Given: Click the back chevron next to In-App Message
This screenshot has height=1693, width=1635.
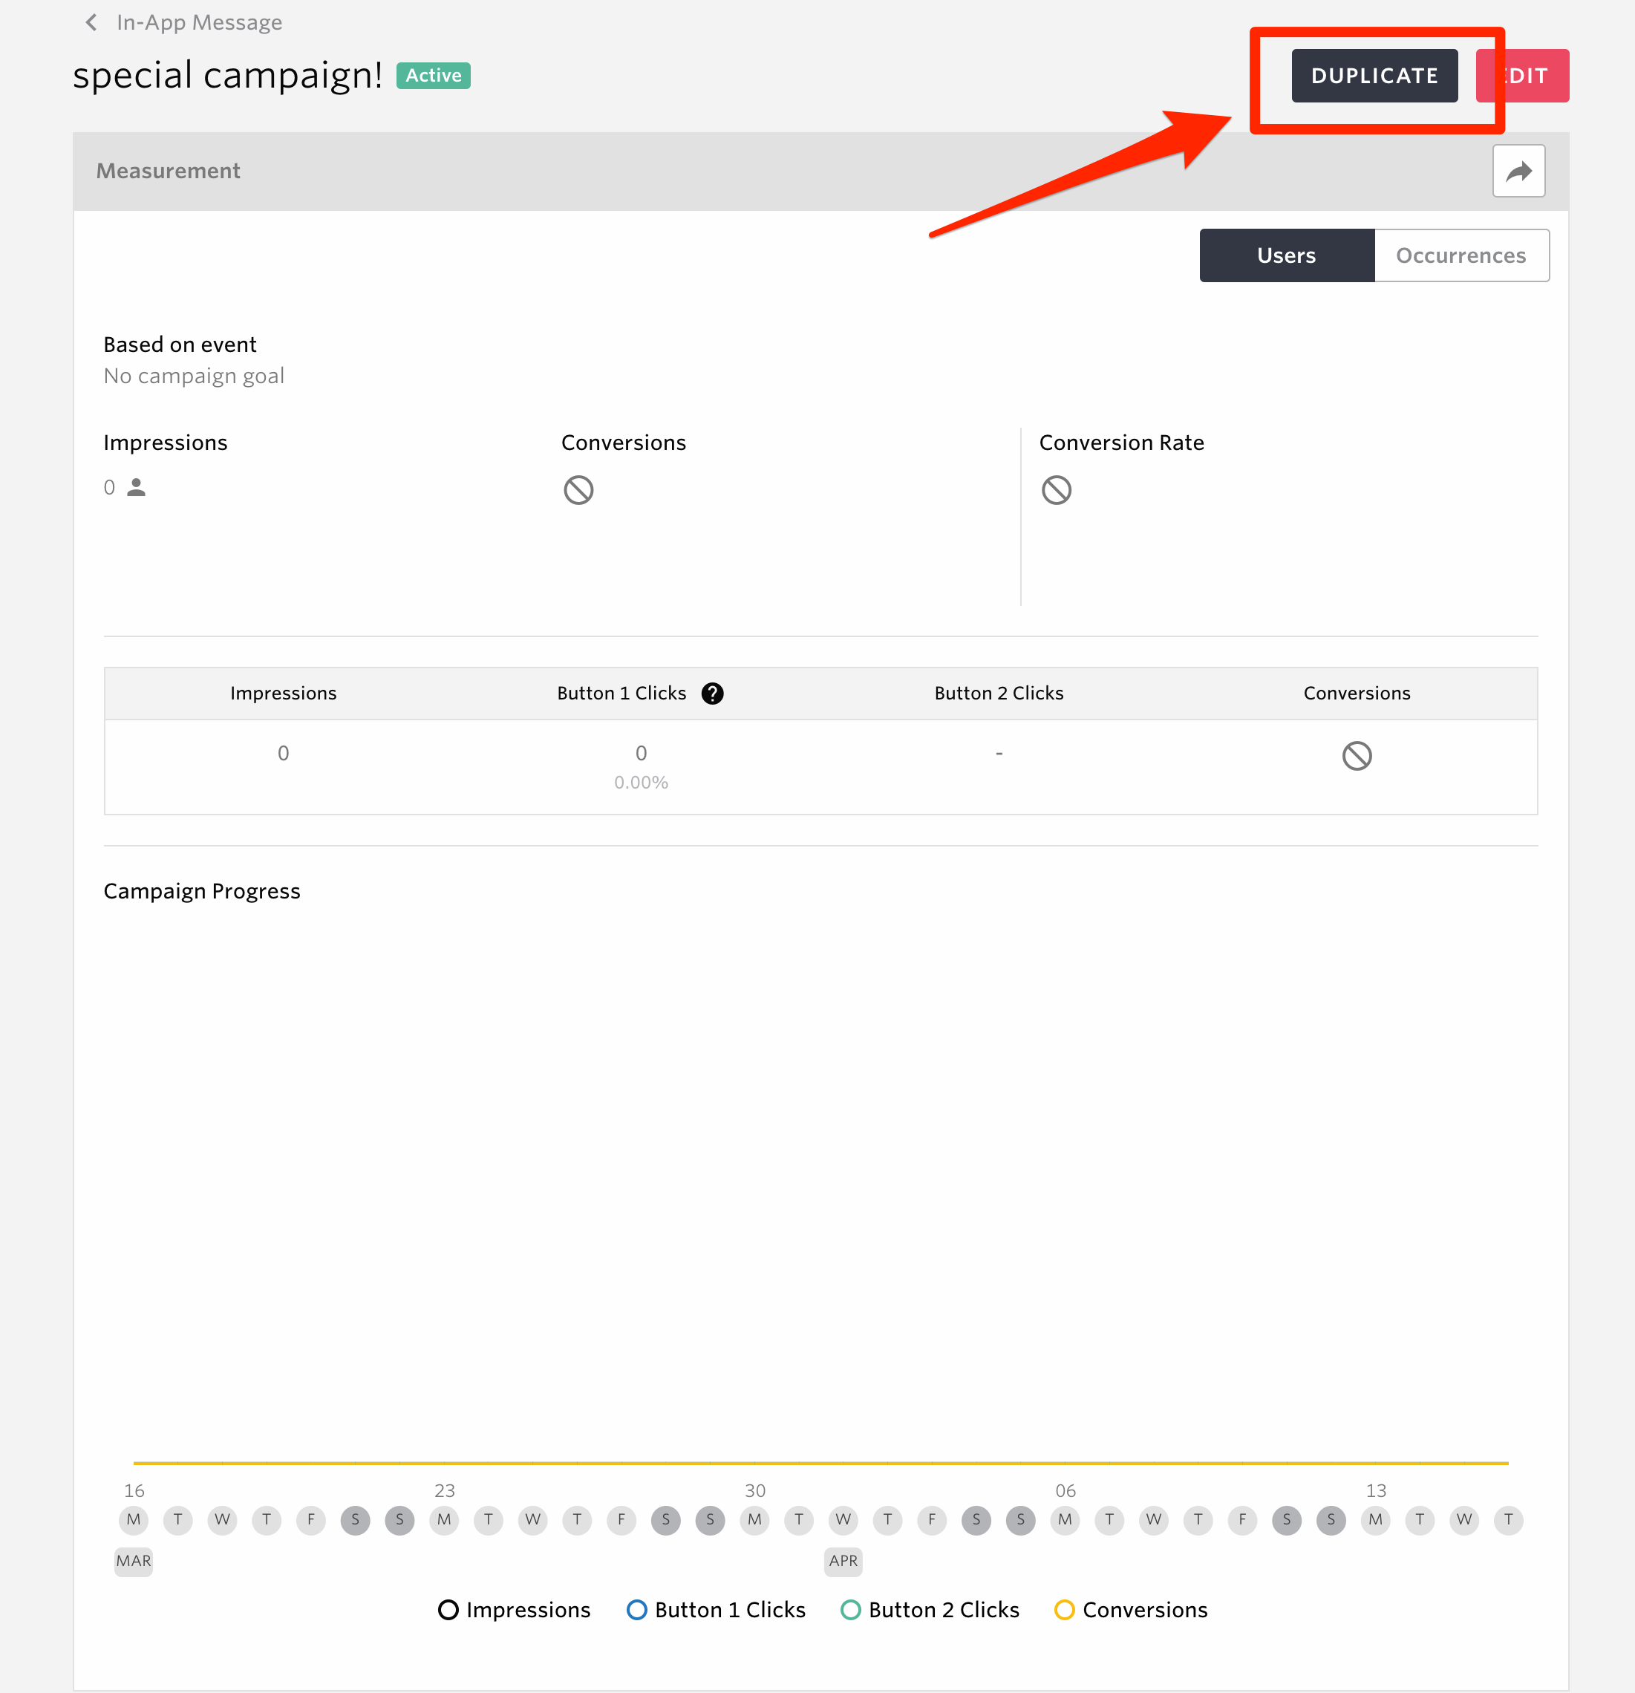Looking at the screenshot, I should point(91,22).
